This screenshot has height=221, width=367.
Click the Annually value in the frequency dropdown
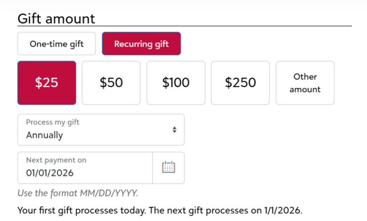pos(45,135)
